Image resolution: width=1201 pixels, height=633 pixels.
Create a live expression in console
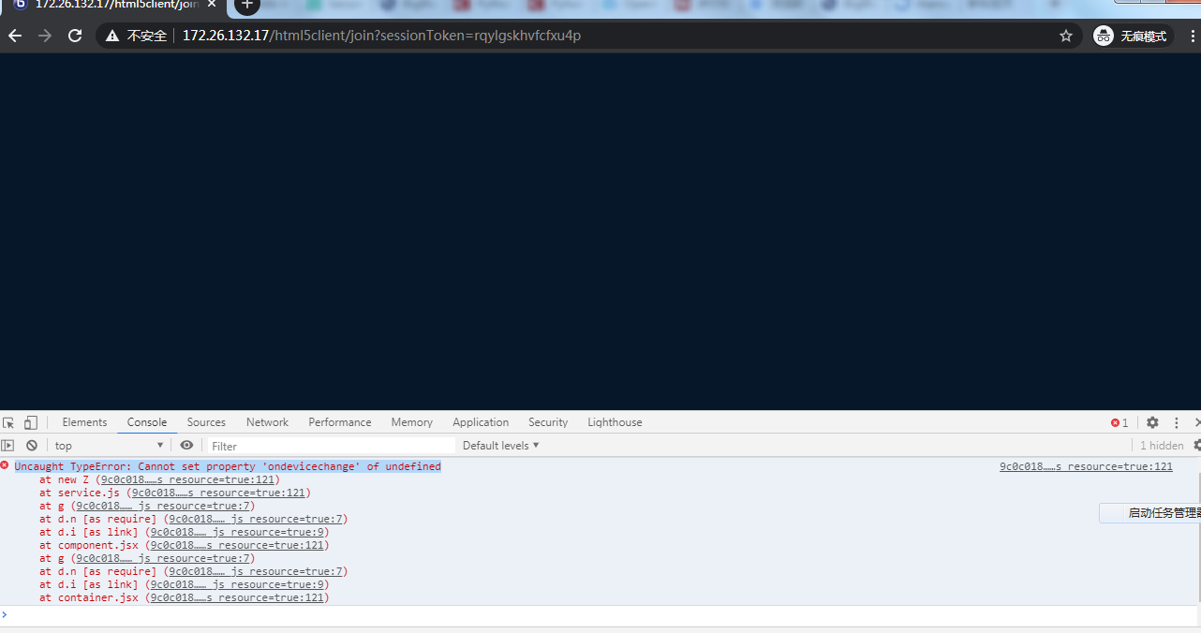click(186, 445)
